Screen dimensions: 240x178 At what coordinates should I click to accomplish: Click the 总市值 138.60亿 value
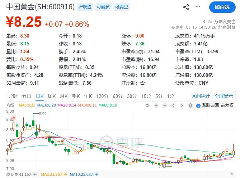[203, 67]
